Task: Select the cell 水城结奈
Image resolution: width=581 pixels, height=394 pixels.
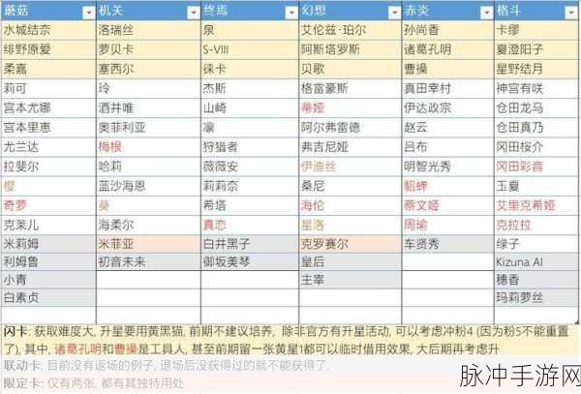Action: click(48, 30)
